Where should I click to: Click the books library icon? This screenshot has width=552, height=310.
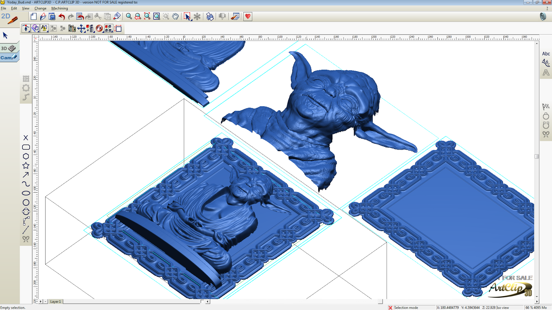coord(72,28)
